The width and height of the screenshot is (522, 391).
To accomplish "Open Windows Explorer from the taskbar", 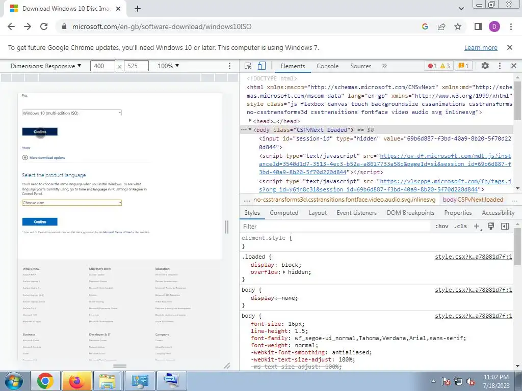I will 107,381.
